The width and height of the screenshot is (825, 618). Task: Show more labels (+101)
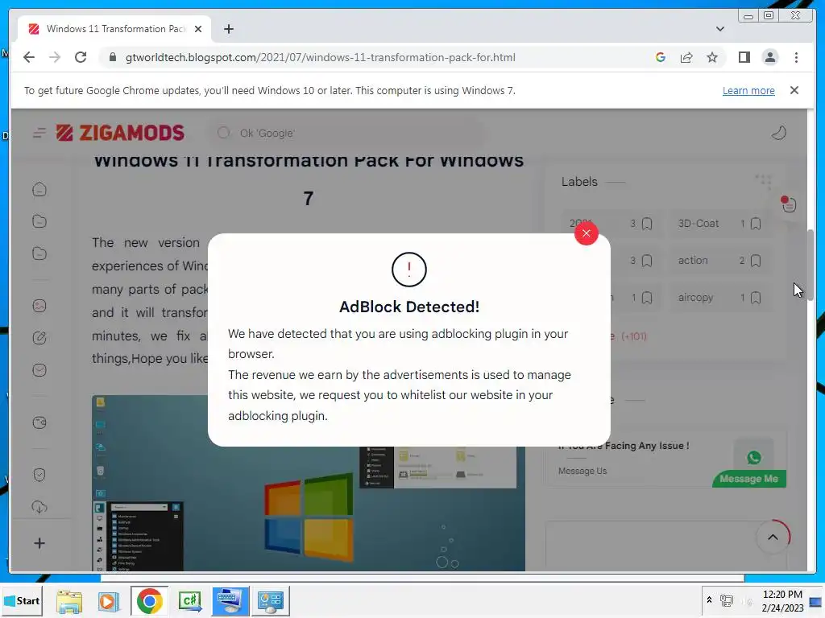629,336
